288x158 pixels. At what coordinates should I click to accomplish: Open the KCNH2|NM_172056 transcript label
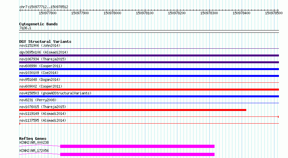34,151
